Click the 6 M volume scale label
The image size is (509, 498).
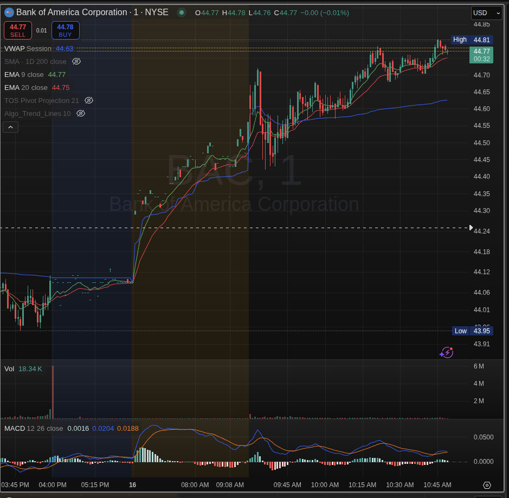[479, 366]
